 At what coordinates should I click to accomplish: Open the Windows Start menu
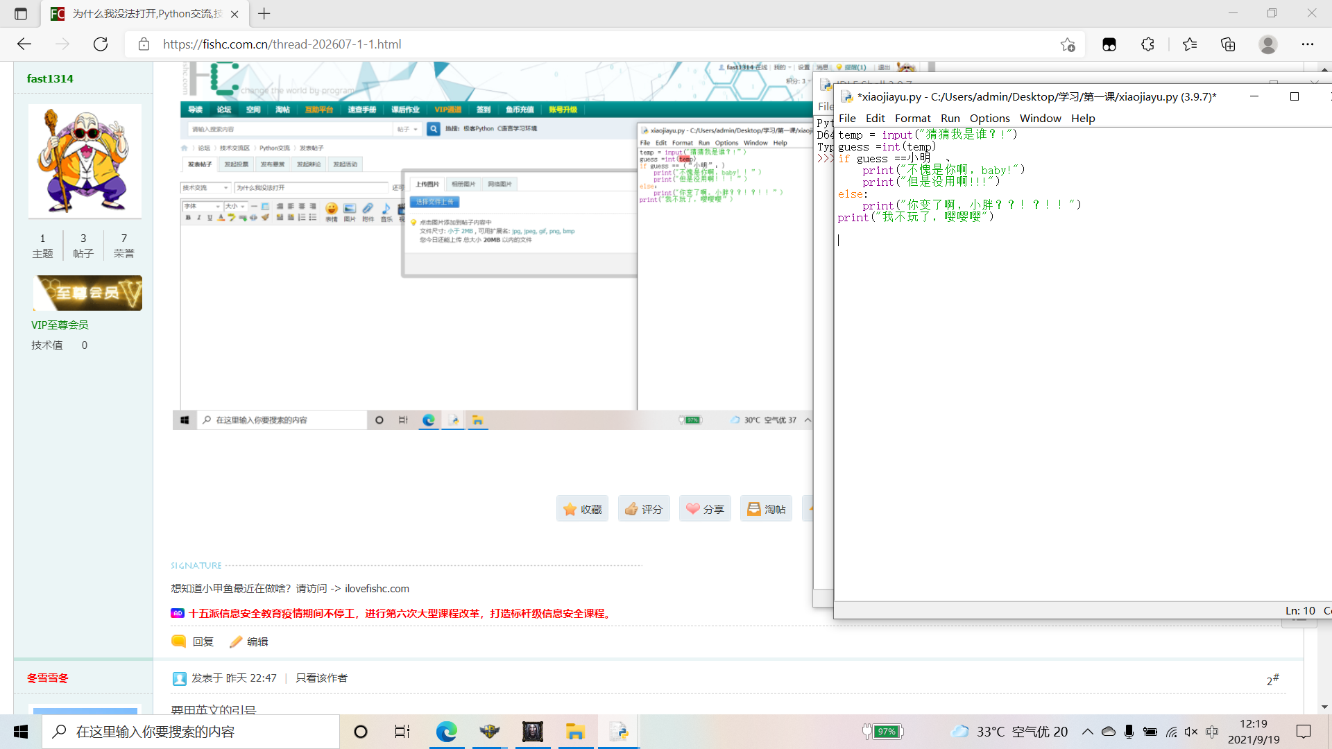(x=21, y=732)
